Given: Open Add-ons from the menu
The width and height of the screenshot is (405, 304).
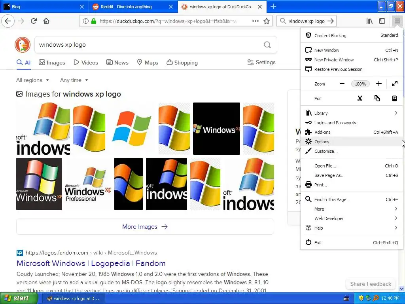Looking at the screenshot, I should [352, 132].
